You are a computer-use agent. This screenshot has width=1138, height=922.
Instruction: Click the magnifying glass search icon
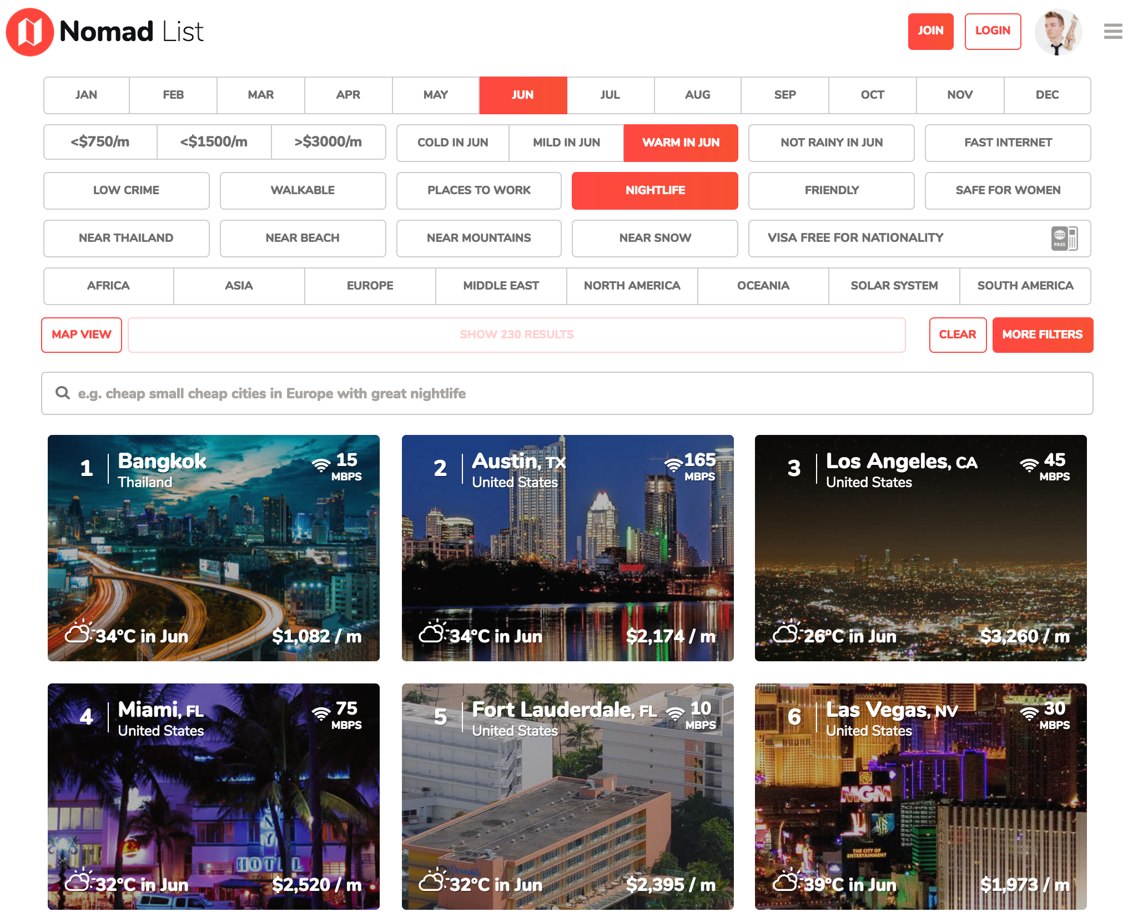(63, 393)
